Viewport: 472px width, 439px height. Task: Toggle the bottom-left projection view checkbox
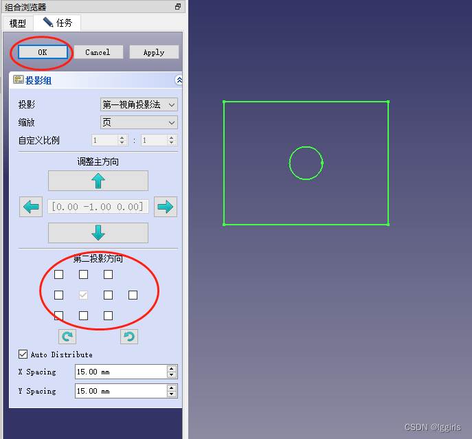[x=58, y=315]
